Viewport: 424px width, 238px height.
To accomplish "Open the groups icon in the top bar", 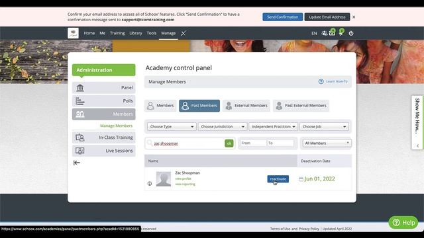I will point(324,33).
